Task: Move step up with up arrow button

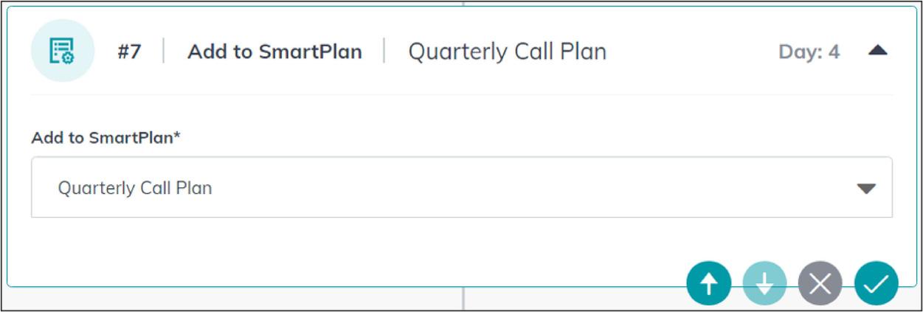Action: (708, 284)
